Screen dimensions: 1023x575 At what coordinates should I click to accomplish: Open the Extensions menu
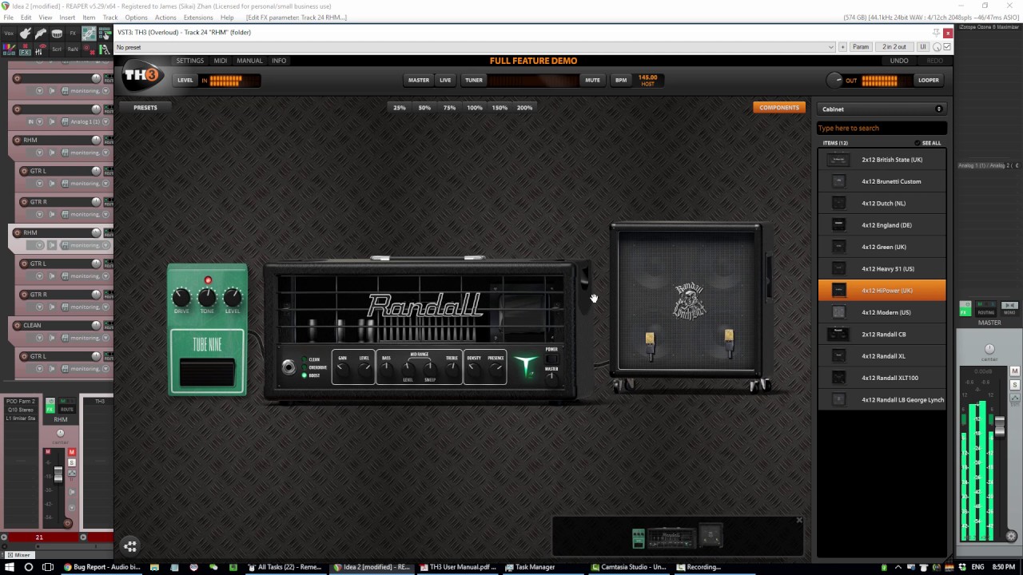[x=198, y=18]
